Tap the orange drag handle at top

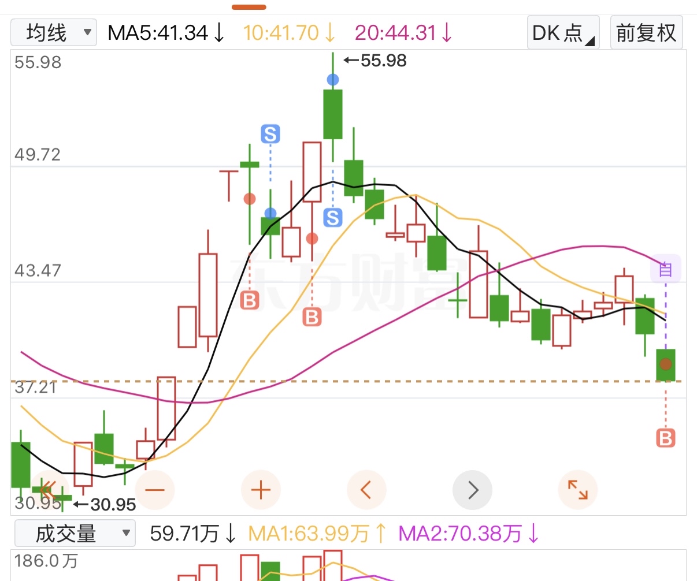tap(249, 7)
